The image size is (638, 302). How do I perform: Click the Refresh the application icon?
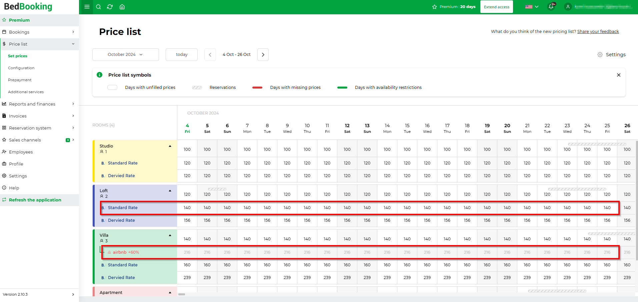pyautogui.click(x=4, y=200)
